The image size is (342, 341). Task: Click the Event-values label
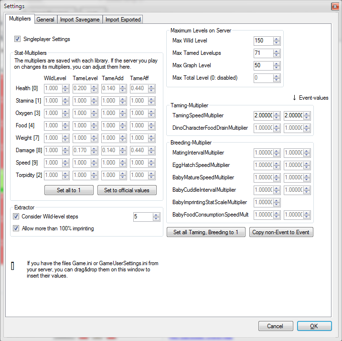(313, 98)
